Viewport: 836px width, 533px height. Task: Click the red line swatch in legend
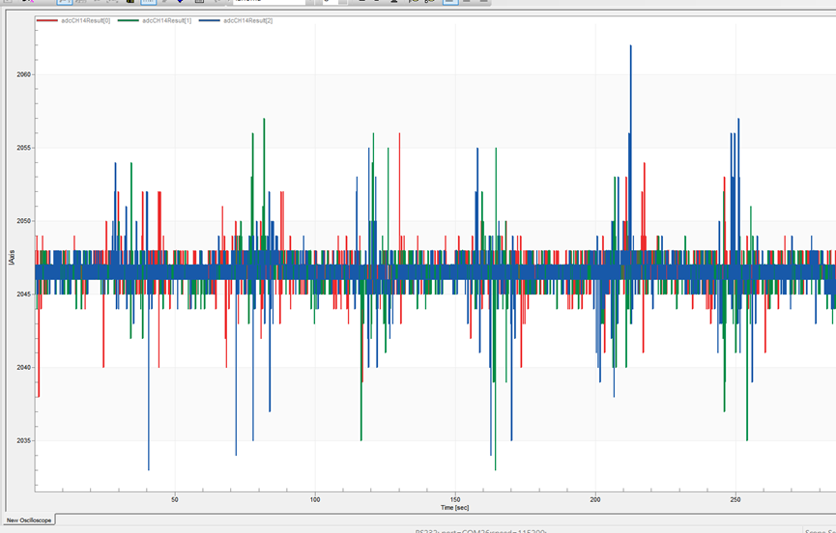click(47, 21)
